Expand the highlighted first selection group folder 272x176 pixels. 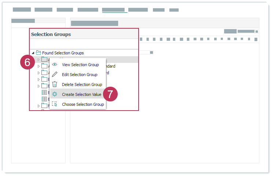[38, 60]
